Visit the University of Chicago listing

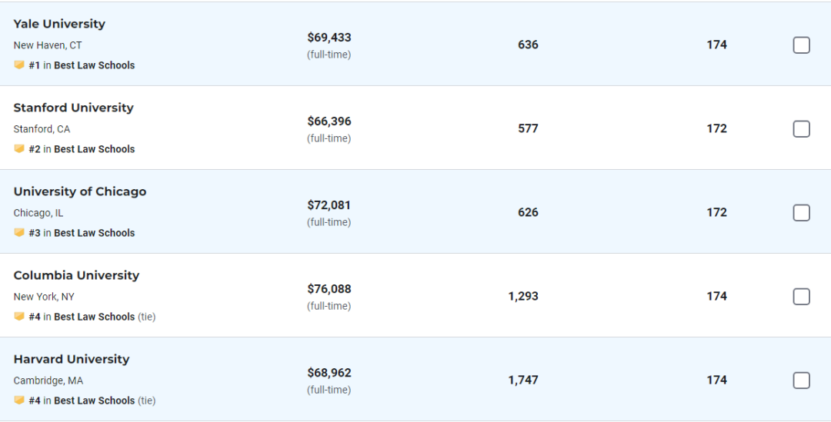click(80, 191)
